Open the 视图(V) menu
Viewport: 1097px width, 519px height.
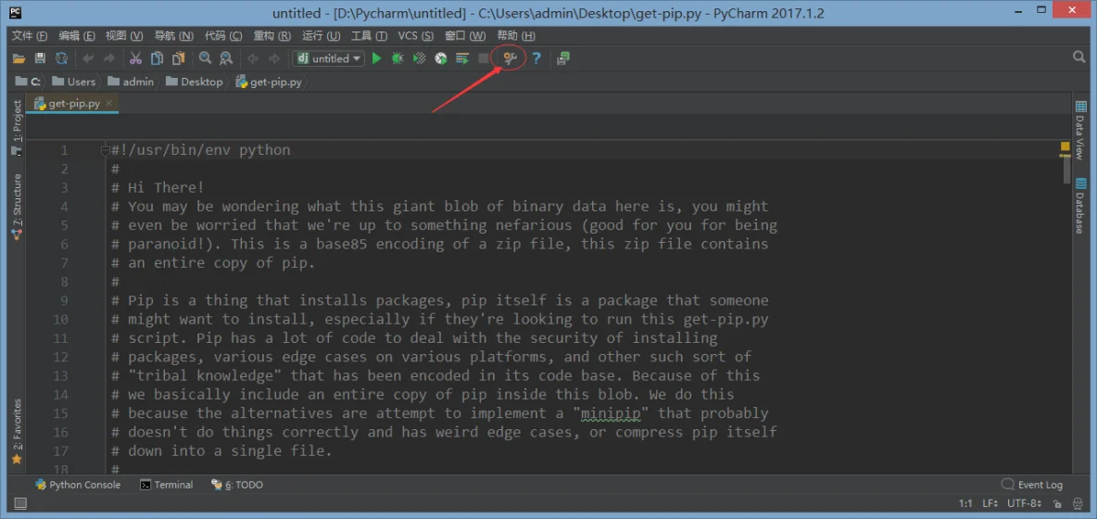pos(124,35)
